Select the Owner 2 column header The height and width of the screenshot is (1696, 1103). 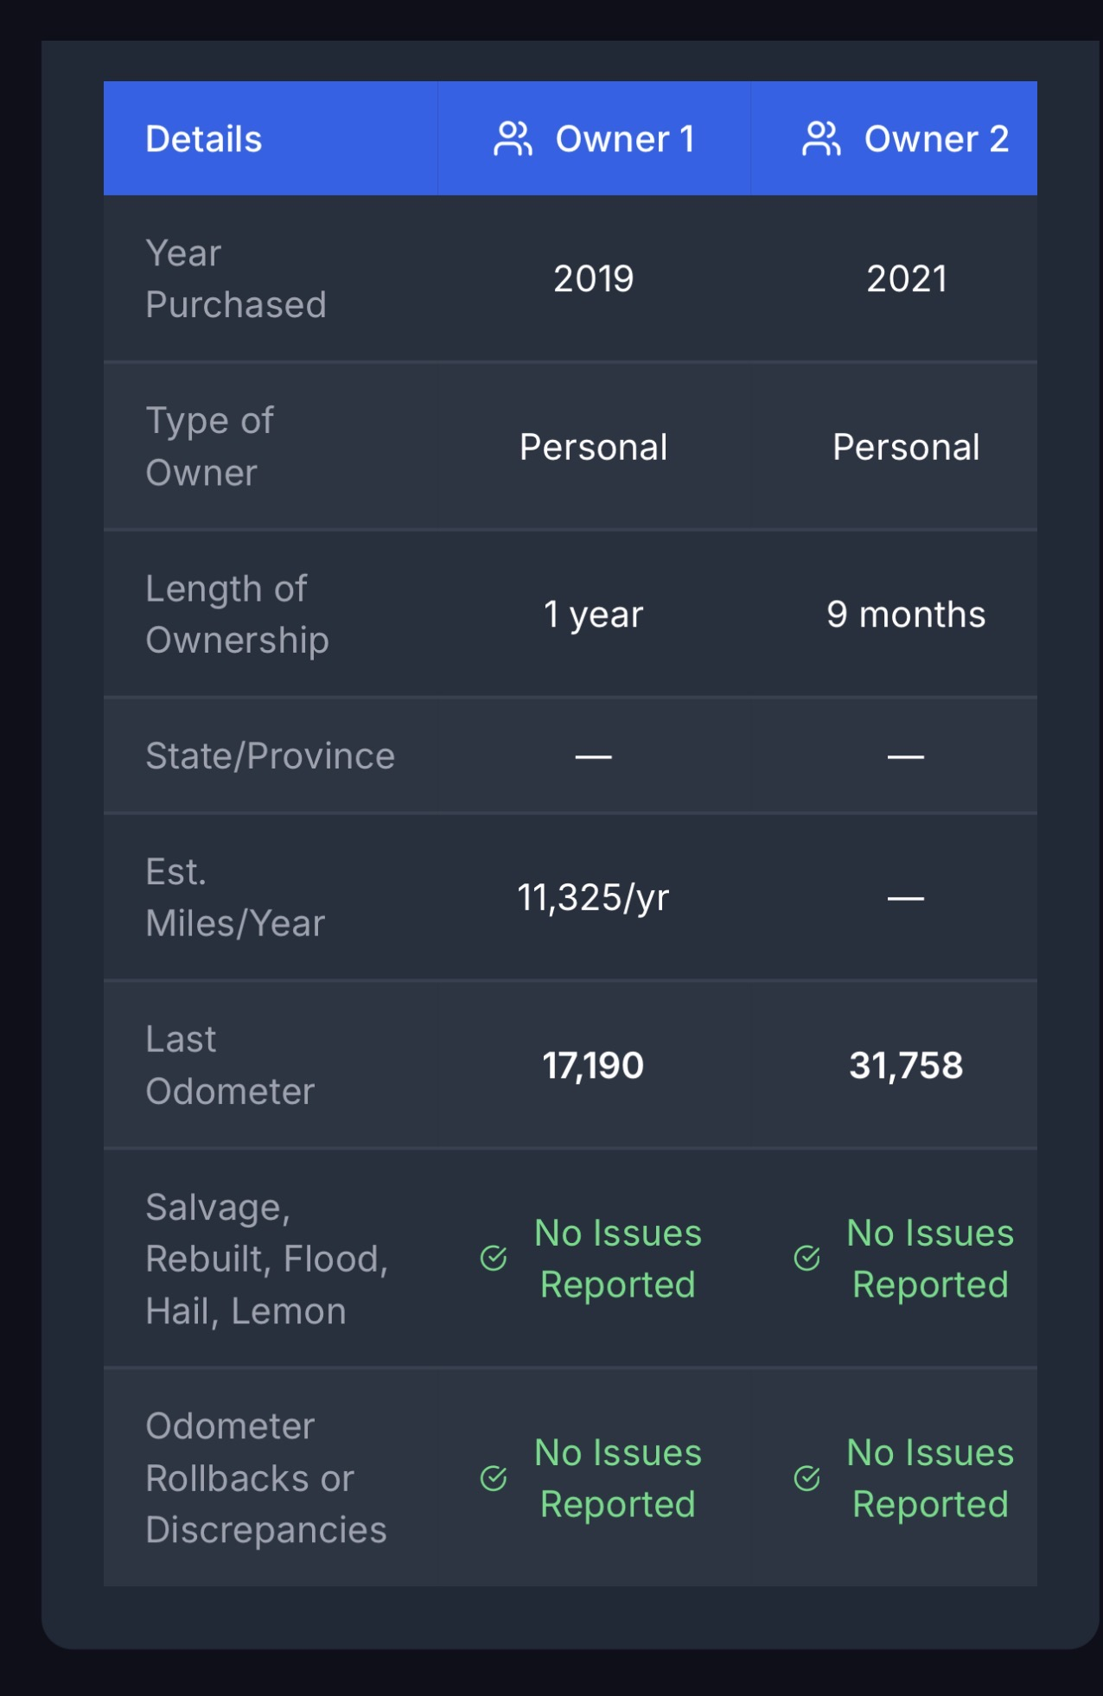click(935, 139)
